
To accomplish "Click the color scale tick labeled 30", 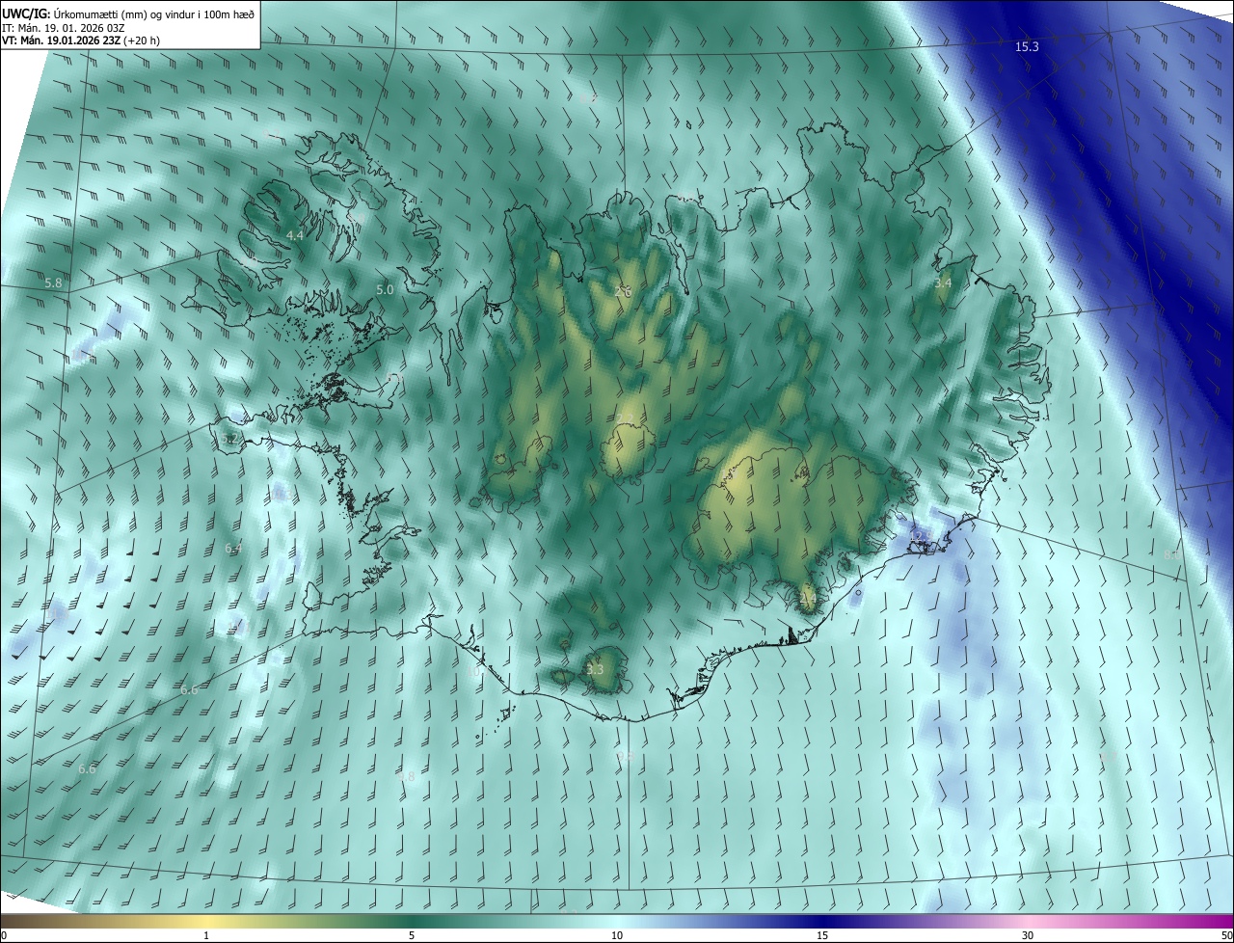I will click(1028, 935).
